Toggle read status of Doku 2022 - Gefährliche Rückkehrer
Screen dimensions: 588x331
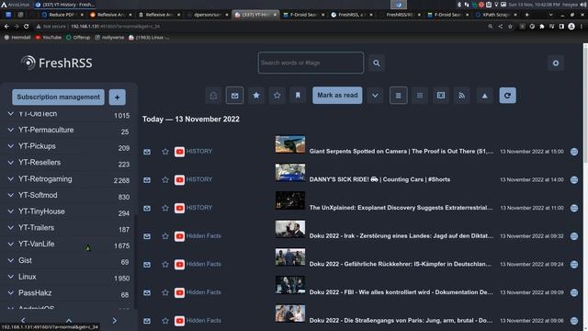pos(147,264)
